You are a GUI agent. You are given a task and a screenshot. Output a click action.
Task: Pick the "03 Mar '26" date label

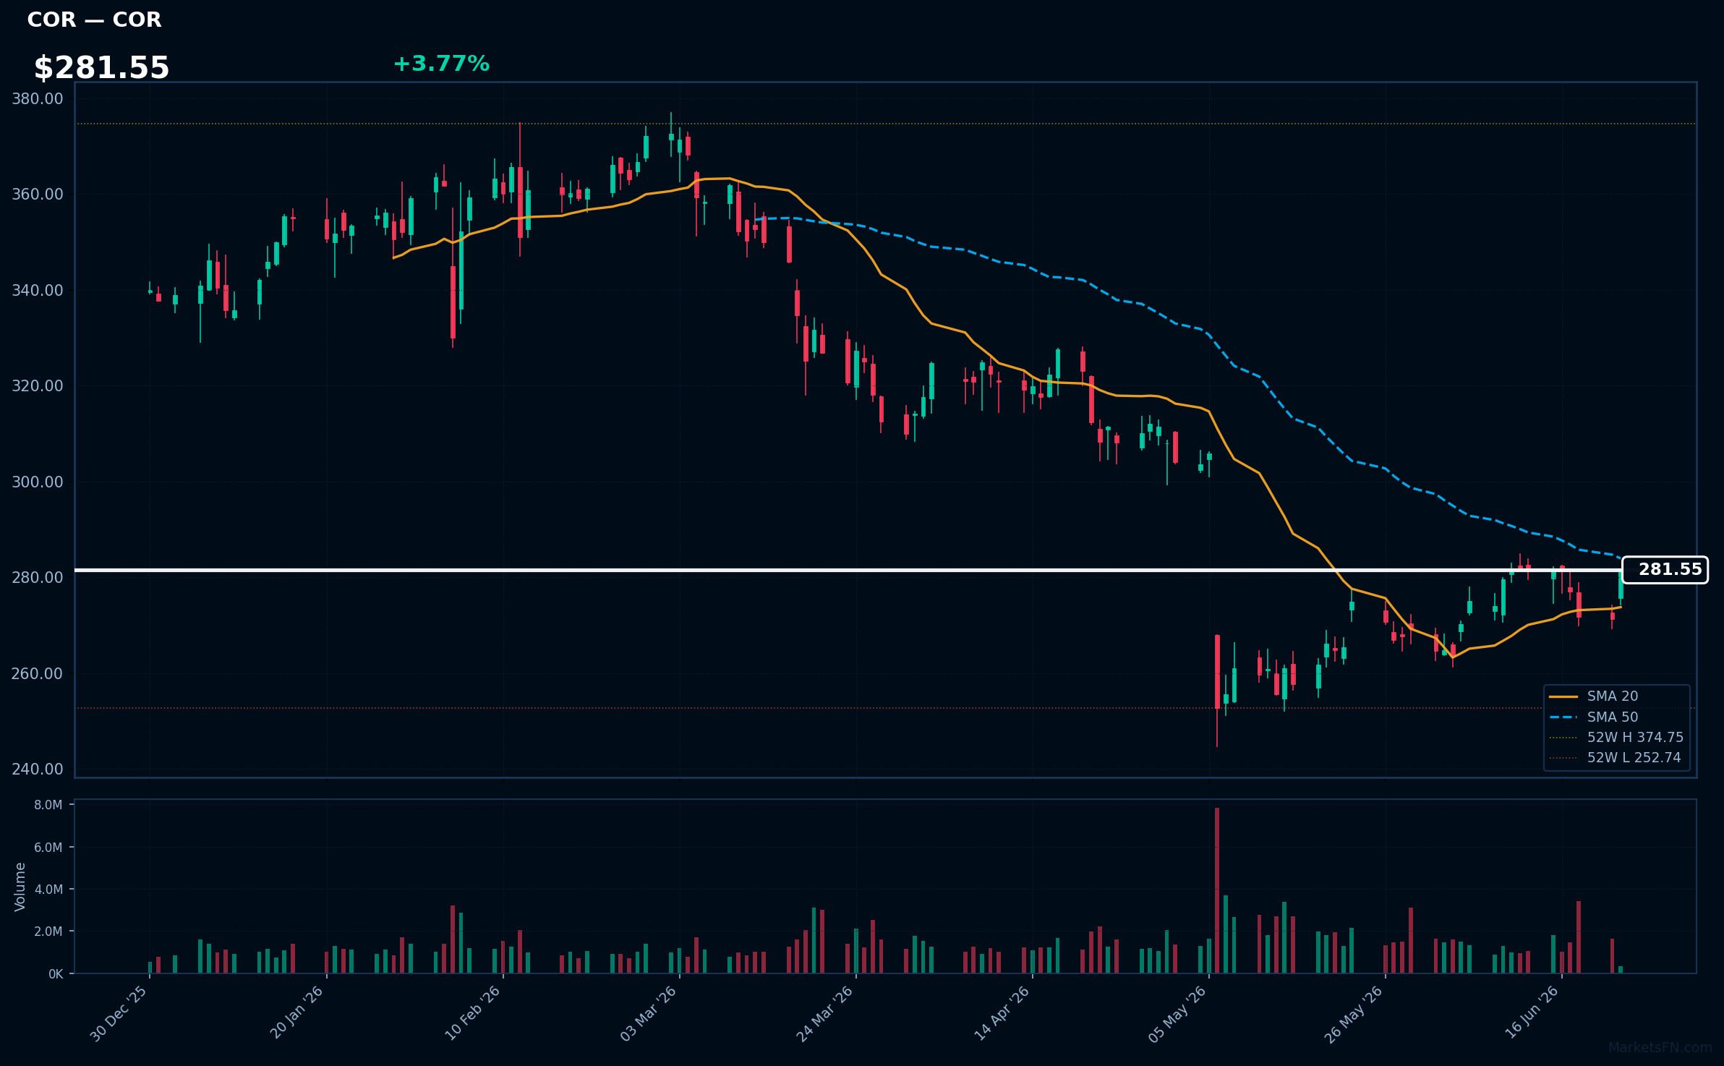point(649,1013)
